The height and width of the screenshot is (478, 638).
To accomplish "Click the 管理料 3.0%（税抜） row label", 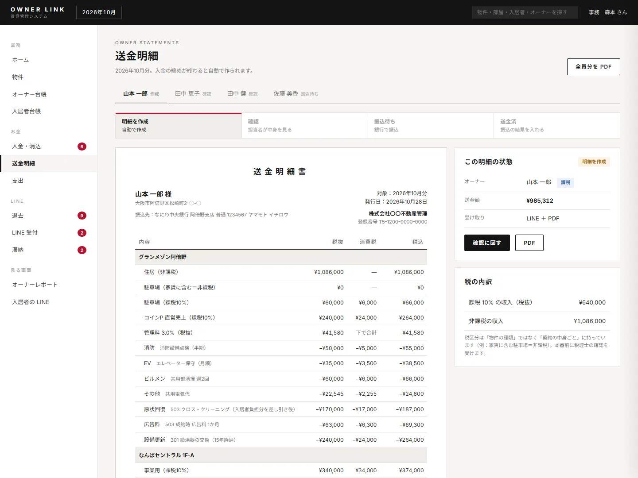I will tap(168, 333).
